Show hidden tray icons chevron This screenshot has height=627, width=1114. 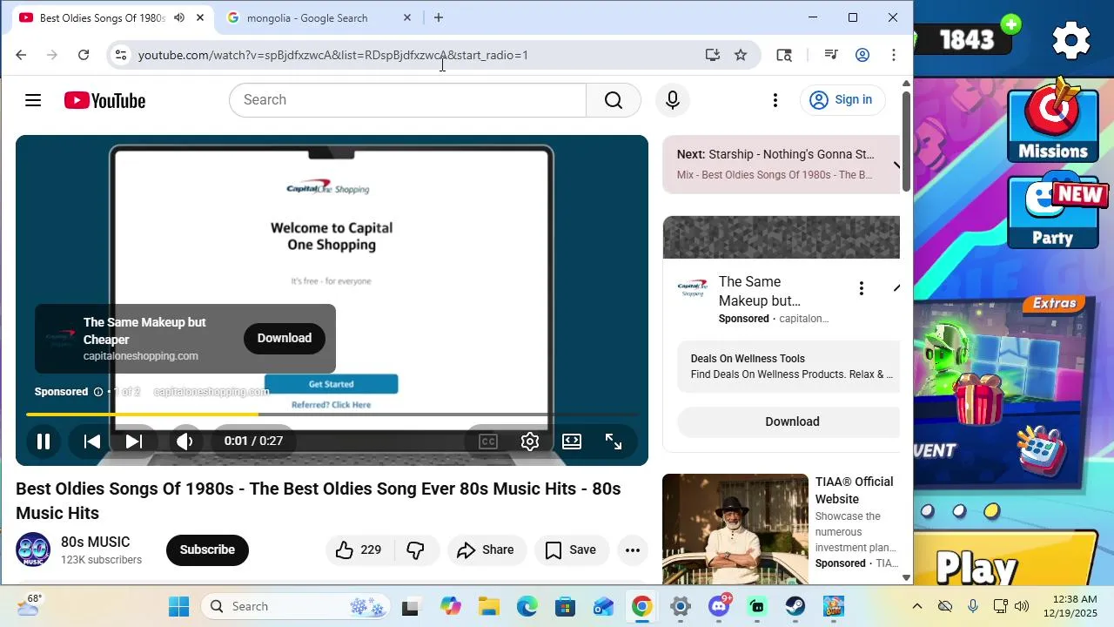click(916, 606)
